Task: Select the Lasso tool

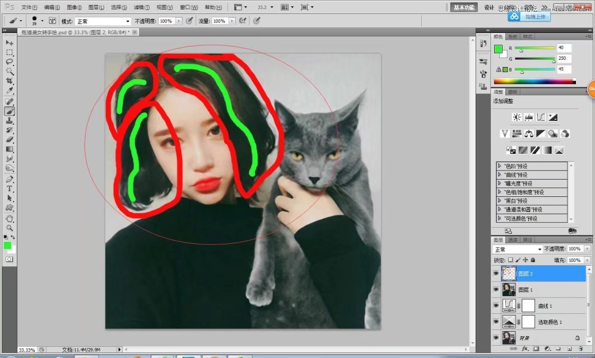Action: click(10, 62)
